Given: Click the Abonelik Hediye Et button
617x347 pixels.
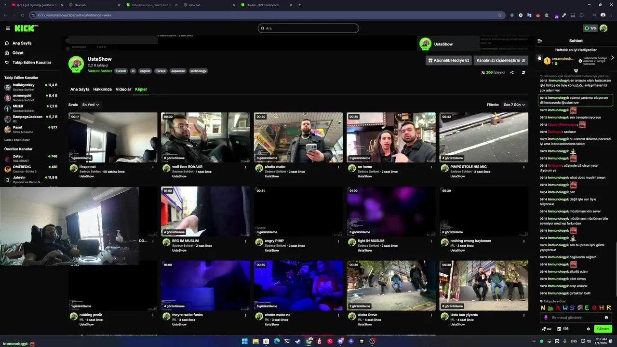Looking at the screenshot, I should [448, 60].
